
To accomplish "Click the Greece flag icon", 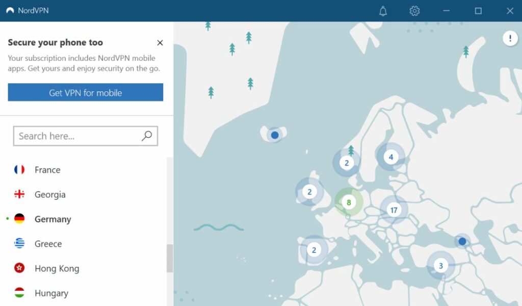I will pyautogui.click(x=19, y=243).
